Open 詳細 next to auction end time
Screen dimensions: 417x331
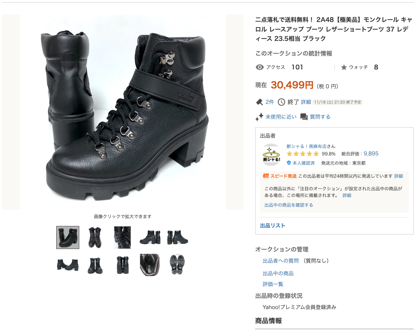pos(306,102)
